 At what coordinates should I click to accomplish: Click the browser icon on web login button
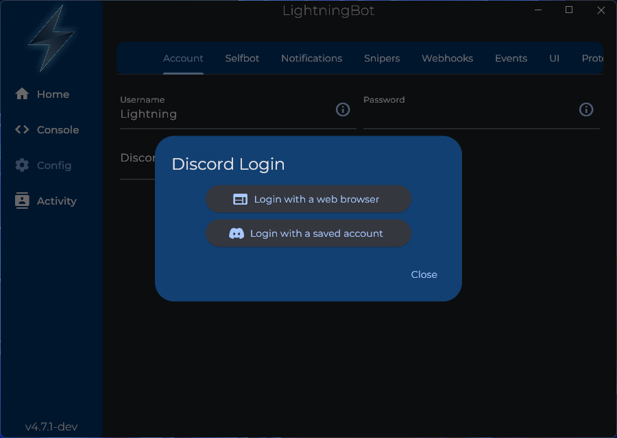[240, 198]
